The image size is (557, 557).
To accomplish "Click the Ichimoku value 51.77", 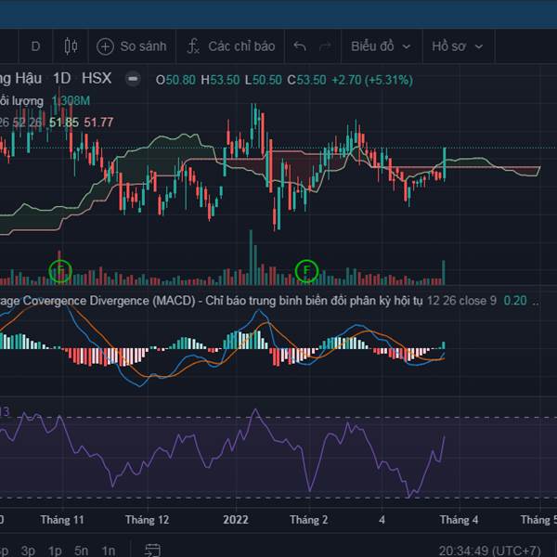I will point(98,123).
